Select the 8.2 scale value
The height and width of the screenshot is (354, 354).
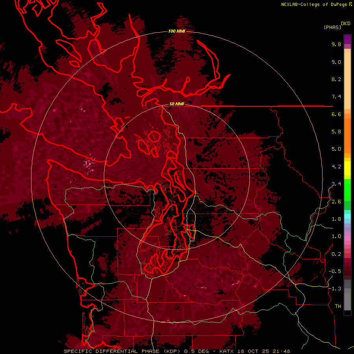tap(336, 79)
